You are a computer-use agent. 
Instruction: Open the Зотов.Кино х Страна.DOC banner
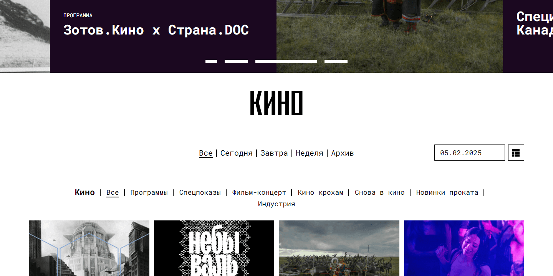coord(156,30)
